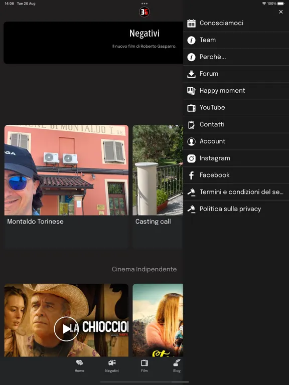Viewport: 289px width, 385px height.
Task: Click the TV icon beside YouTube
Action: [x=191, y=108]
